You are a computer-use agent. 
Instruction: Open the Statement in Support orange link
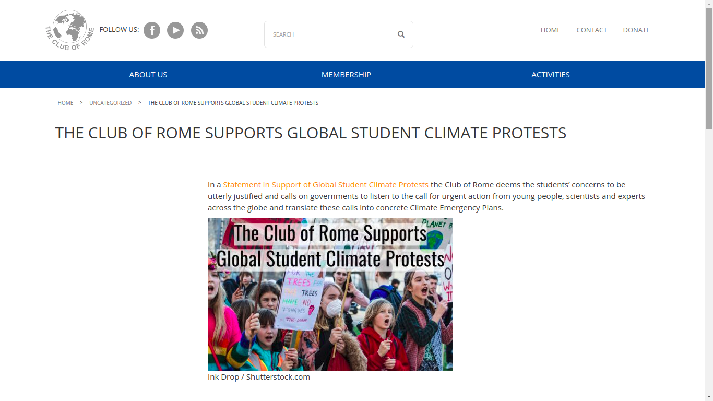pos(326,185)
